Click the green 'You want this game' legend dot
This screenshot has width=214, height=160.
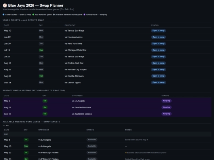[33, 15]
